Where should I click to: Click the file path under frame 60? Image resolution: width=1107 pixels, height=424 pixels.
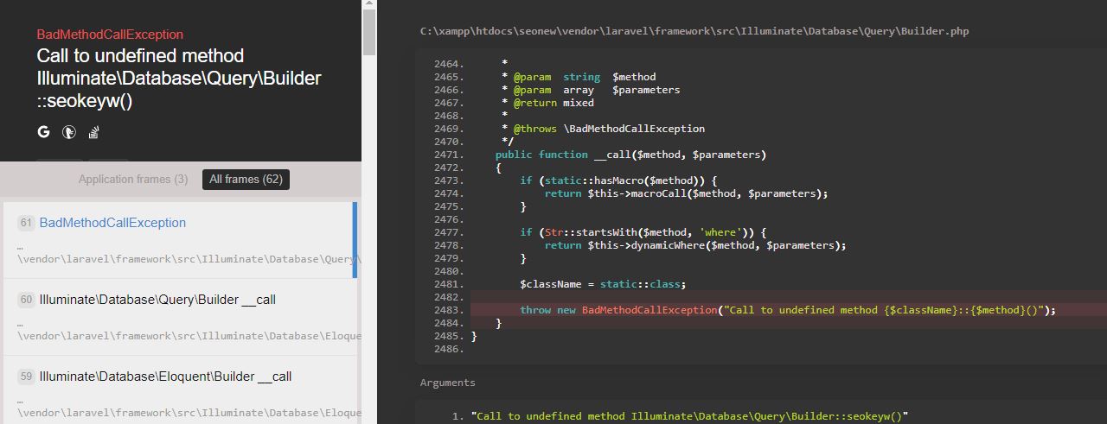(x=189, y=335)
